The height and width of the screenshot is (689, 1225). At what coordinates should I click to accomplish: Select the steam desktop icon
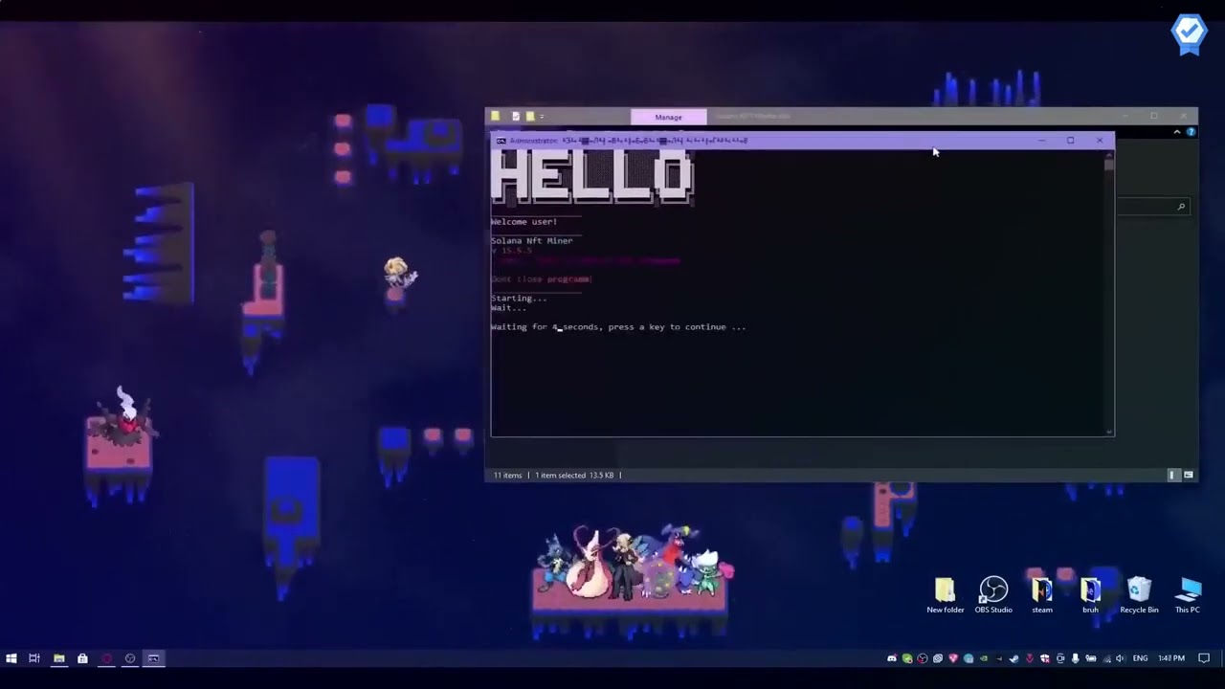click(x=1042, y=595)
